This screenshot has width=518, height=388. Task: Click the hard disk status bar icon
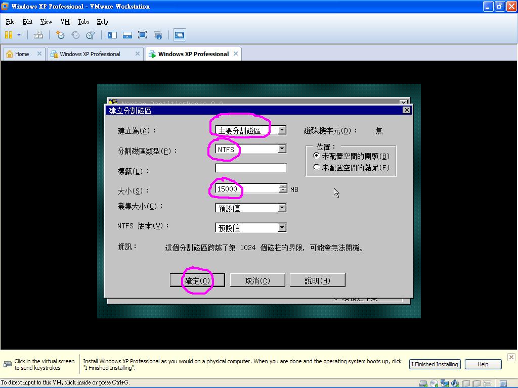pos(423,383)
